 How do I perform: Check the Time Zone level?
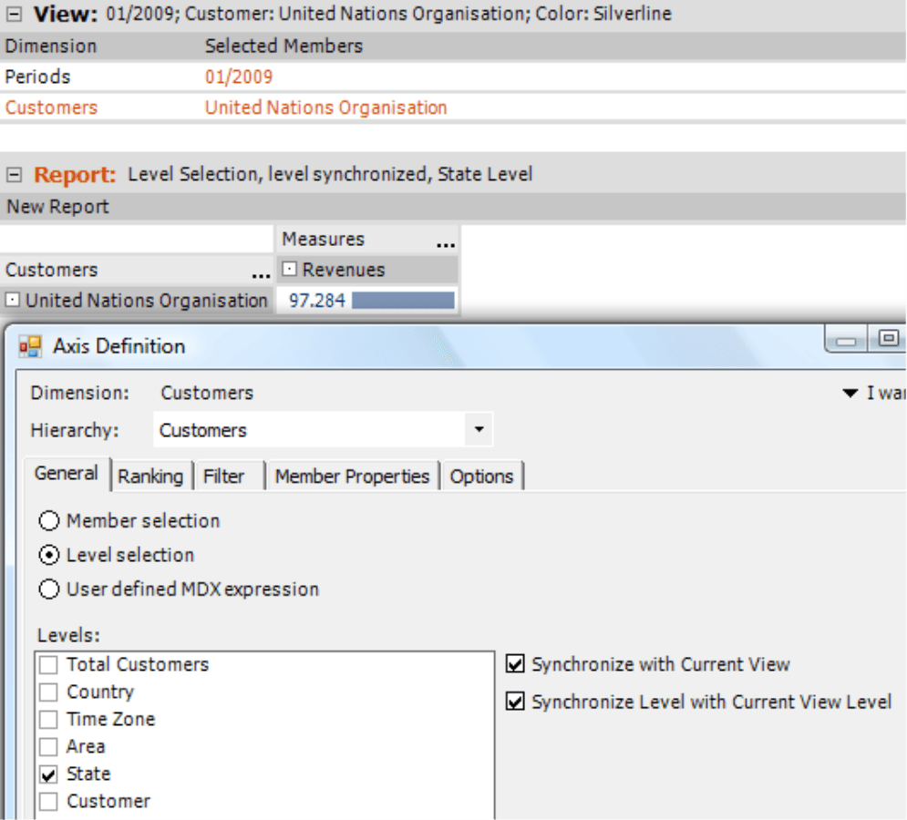click(48, 720)
